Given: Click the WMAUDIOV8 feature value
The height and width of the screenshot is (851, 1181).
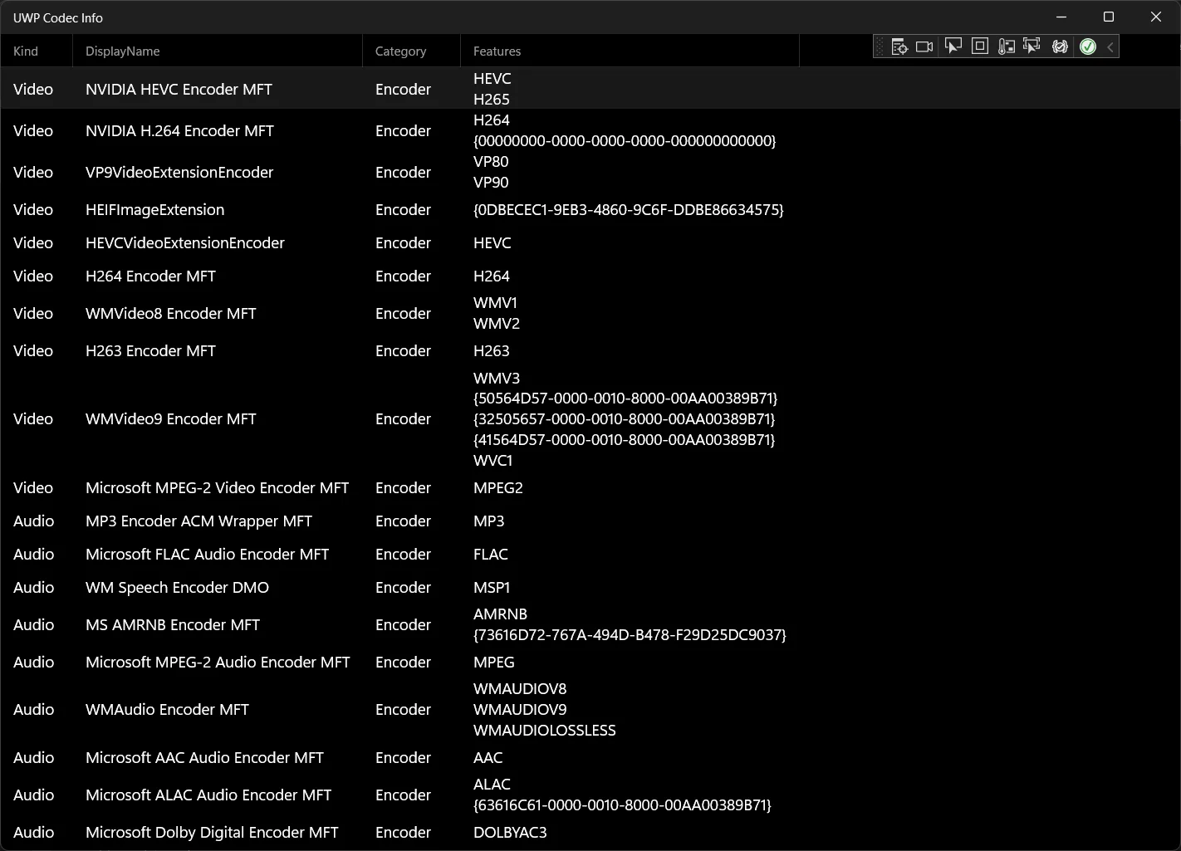Looking at the screenshot, I should [x=520, y=688].
